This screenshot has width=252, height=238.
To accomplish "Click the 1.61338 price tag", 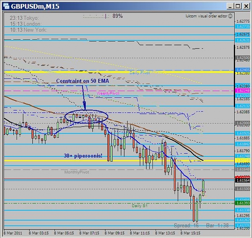I will [x=242, y=210].
